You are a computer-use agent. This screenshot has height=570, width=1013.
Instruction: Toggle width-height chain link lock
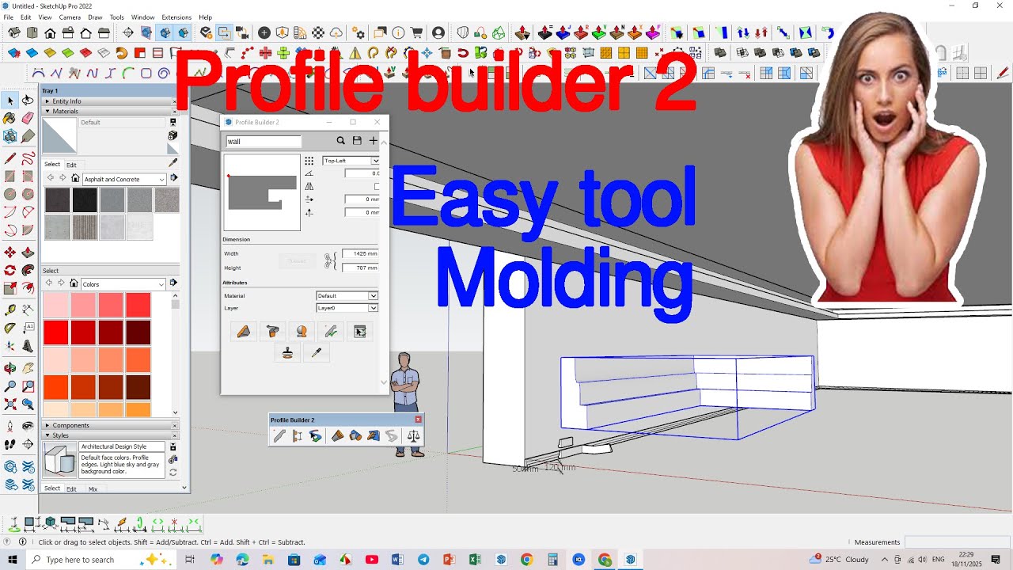(x=328, y=260)
